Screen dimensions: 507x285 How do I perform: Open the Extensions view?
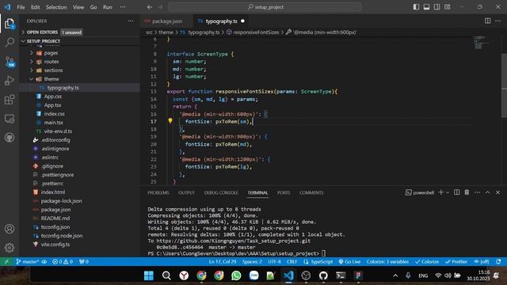tap(10, 100)
